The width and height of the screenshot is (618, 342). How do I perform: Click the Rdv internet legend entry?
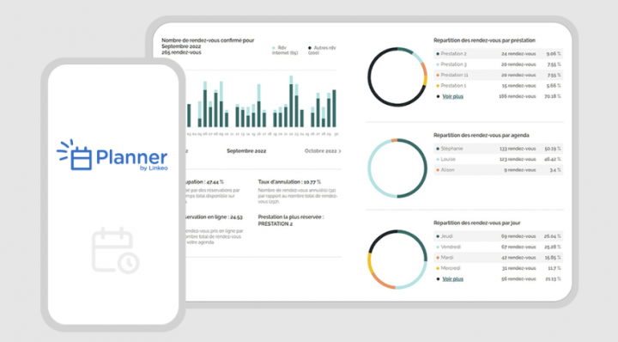pos(285,50)
